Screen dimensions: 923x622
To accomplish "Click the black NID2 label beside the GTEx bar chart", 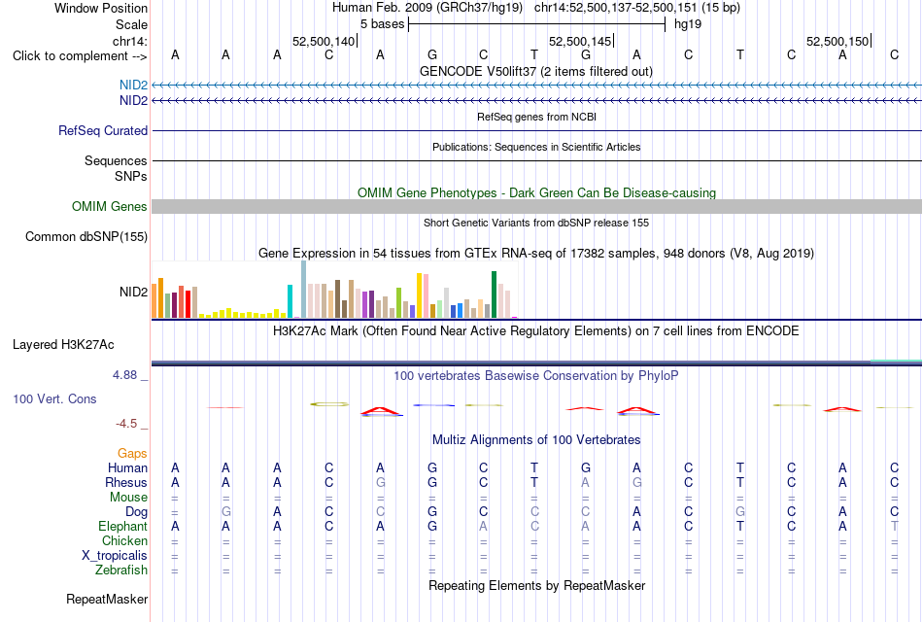I will [x=133, y=293].
